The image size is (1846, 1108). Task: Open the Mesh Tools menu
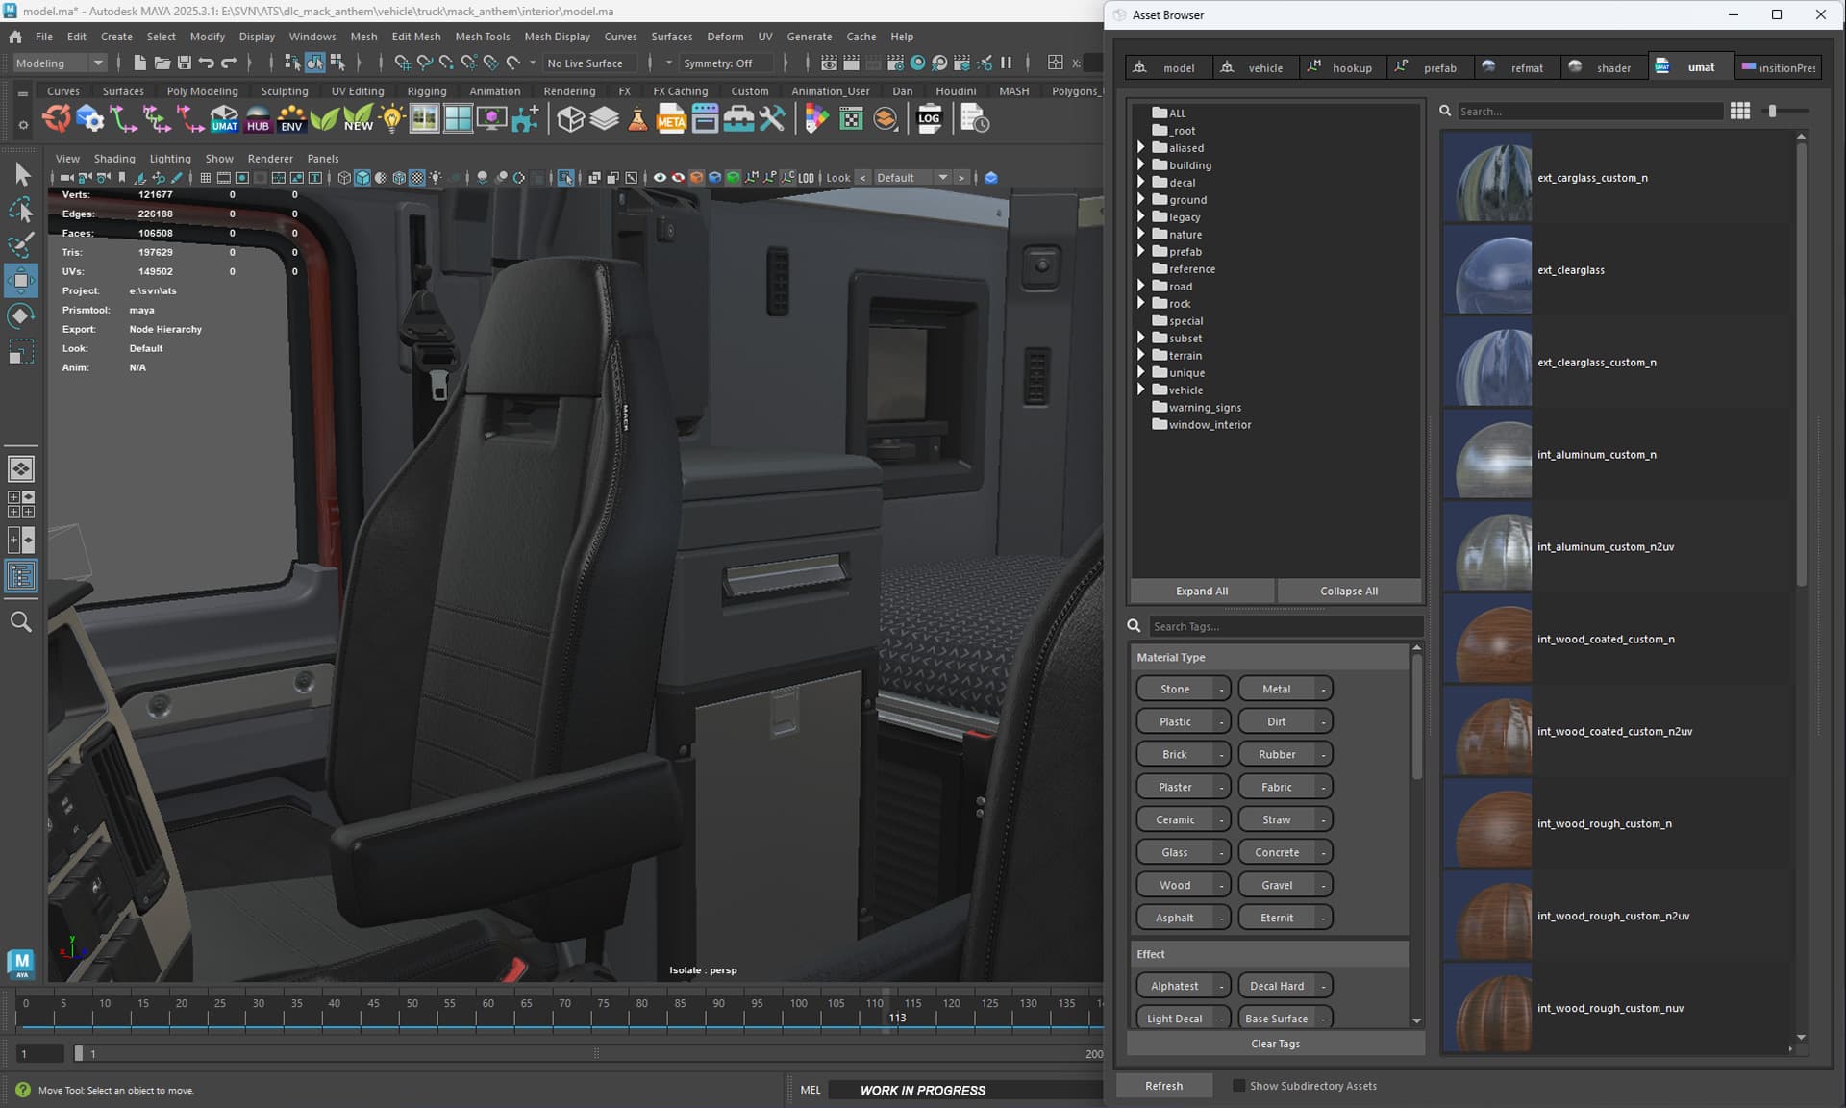pyautogui.click(x=482, y=37)
